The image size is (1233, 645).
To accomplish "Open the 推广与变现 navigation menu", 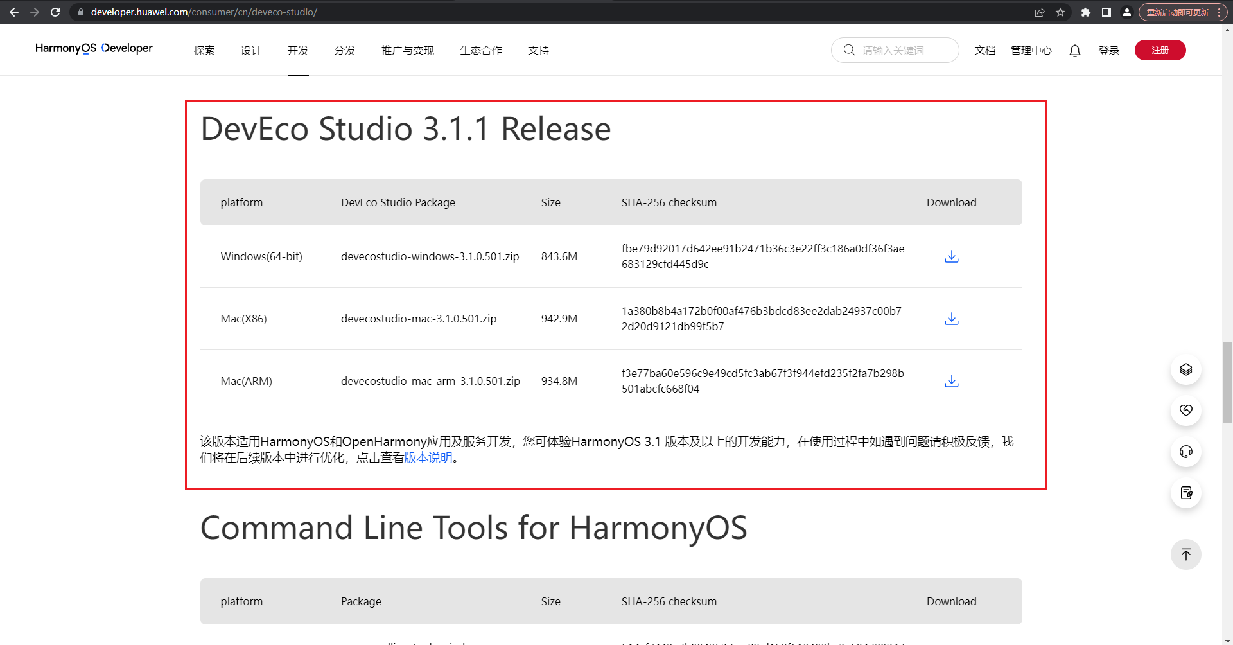I will (408, 51).
